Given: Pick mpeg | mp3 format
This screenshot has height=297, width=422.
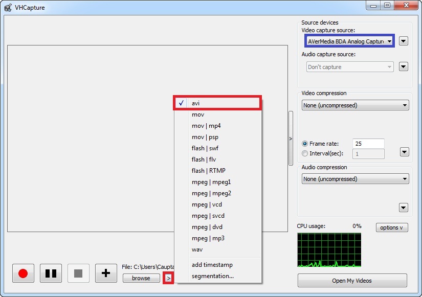Looking at the screenshot, I should coord(217,238).
